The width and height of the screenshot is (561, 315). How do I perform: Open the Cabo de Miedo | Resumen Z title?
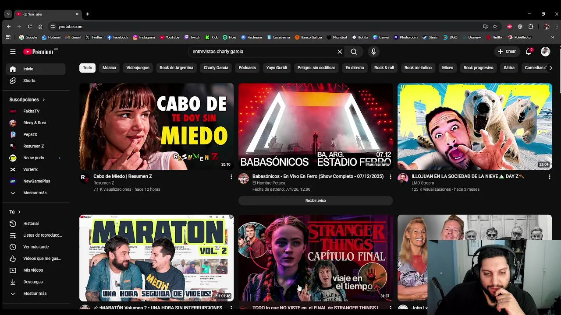[123, 176]
